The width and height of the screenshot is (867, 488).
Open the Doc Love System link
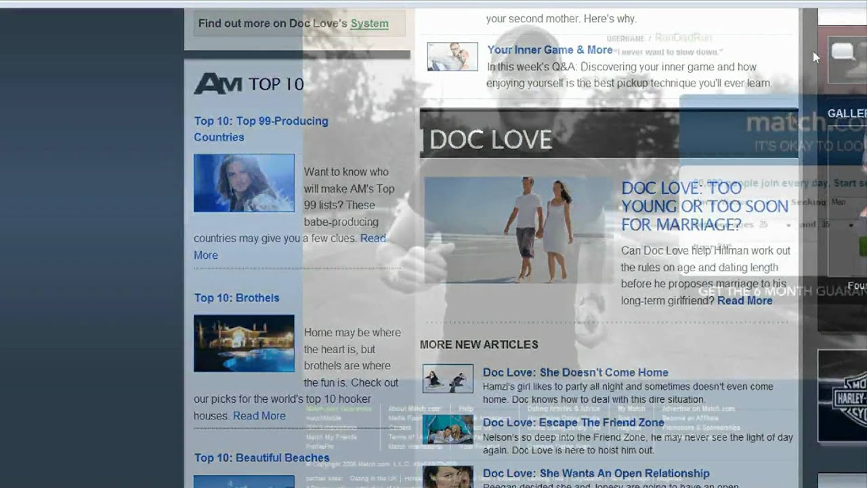[x=369, y=23]
